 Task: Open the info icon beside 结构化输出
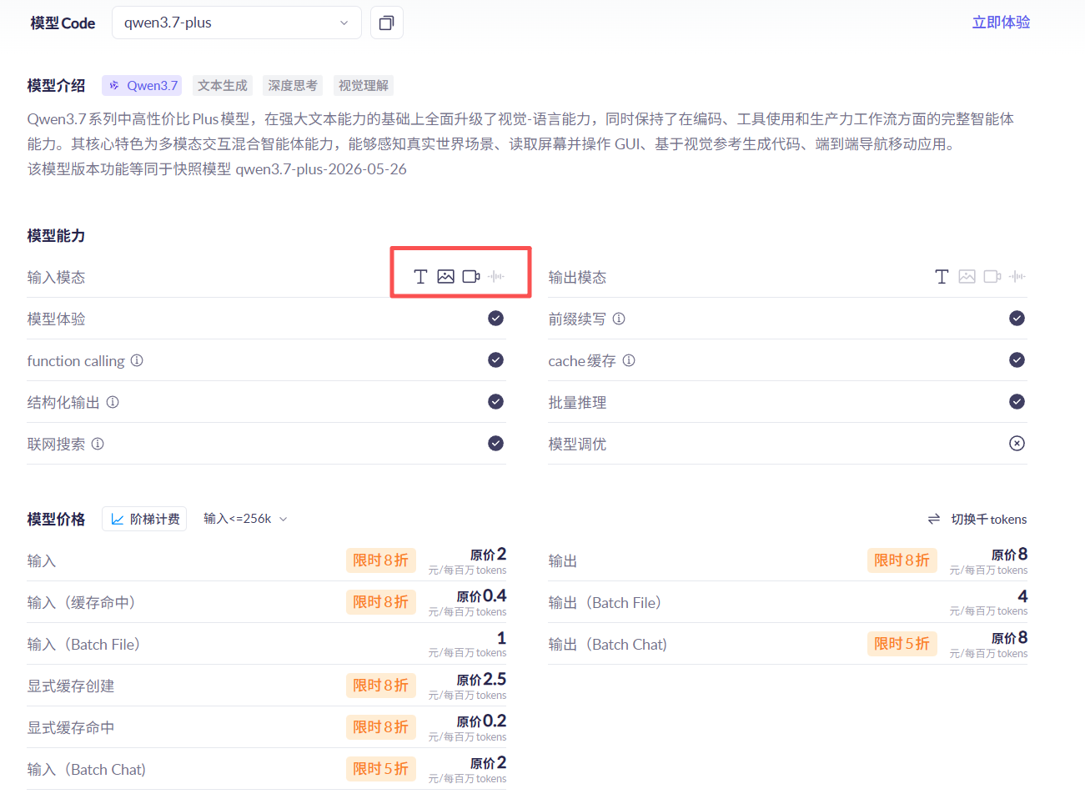(113, 402)
